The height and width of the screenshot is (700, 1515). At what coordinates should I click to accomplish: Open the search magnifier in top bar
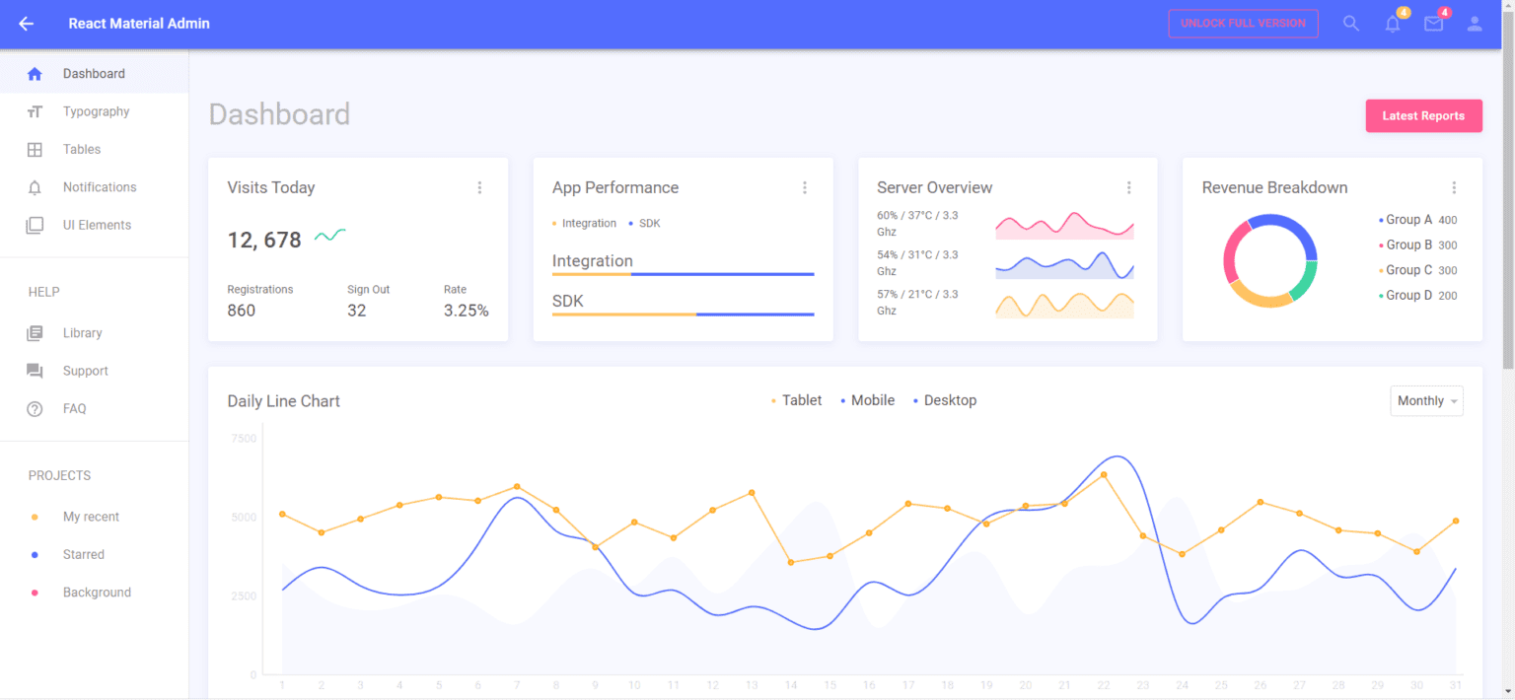(x=1351, y=23)
